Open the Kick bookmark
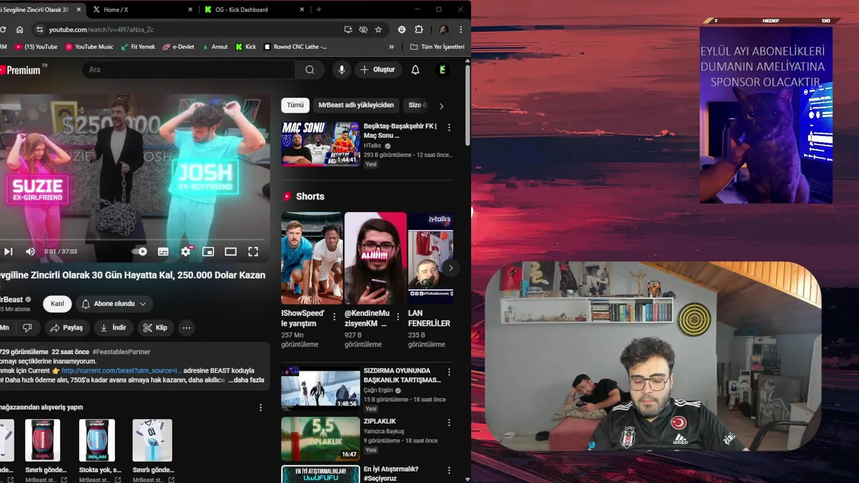Image resolution: width=859 pixels, height=483 pixels. (x=246, y=47)
